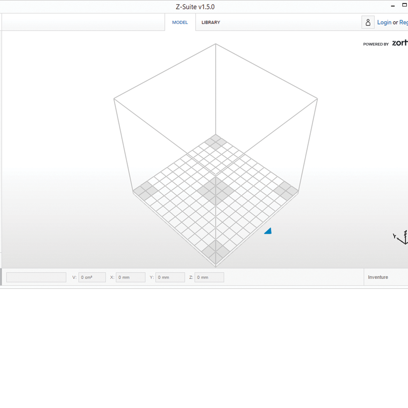Viewport: 408px width, 408px height.
Task: Open the LIBRARY tab
Action: [210, 22]
